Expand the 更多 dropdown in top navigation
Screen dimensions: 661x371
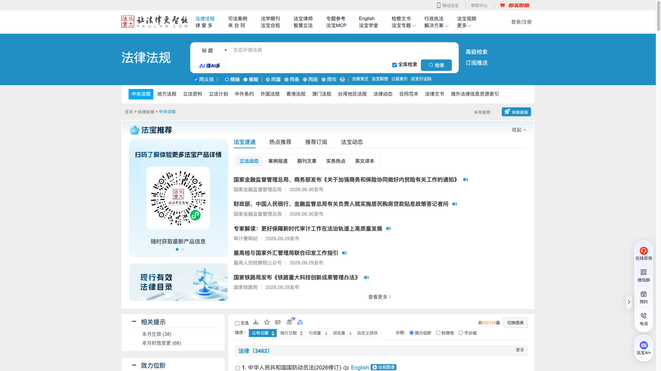click(464, 26)
